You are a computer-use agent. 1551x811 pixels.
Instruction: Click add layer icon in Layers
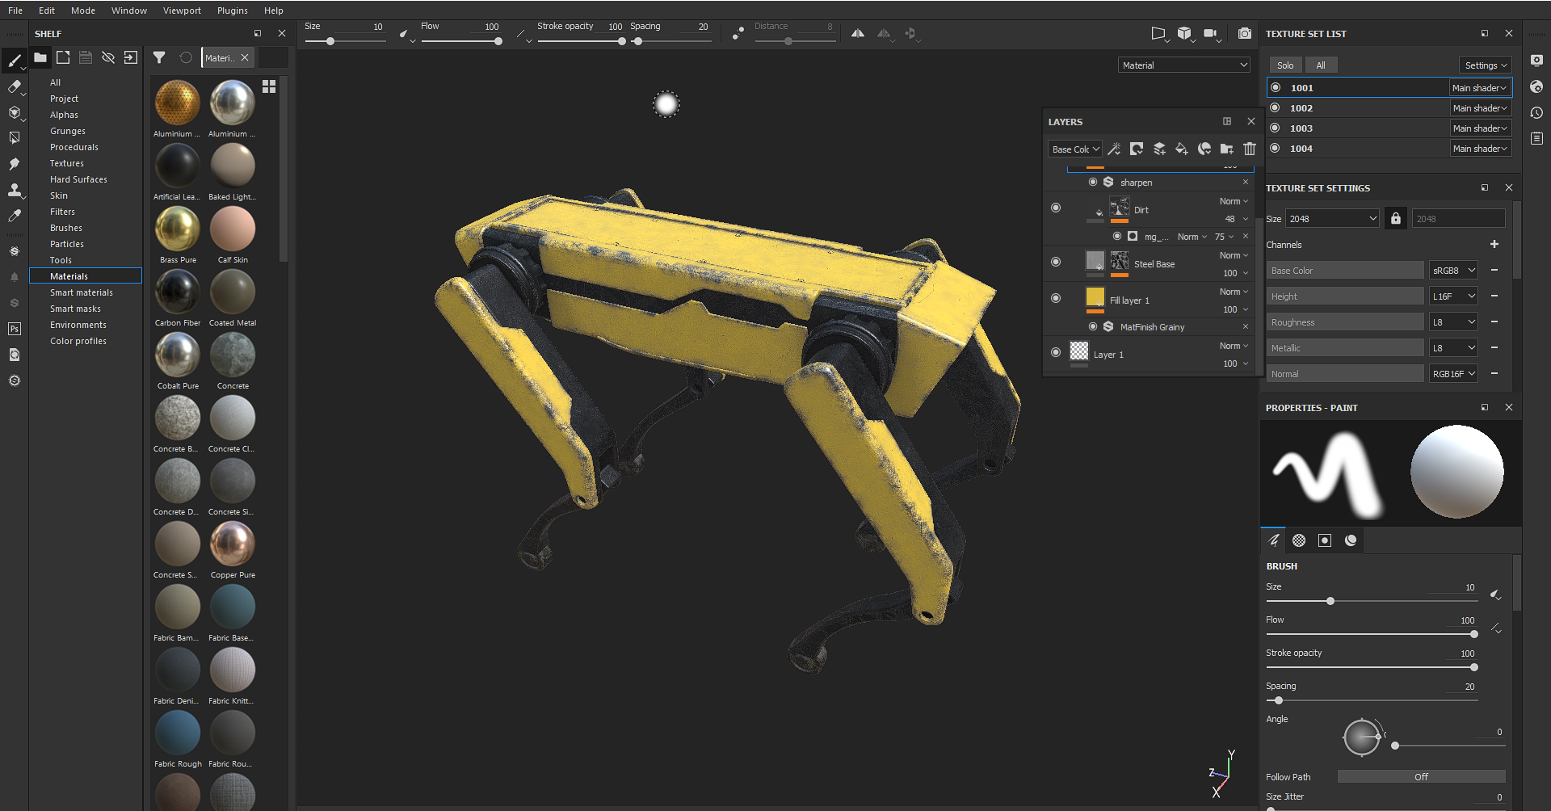click(x=1159, y=149)
